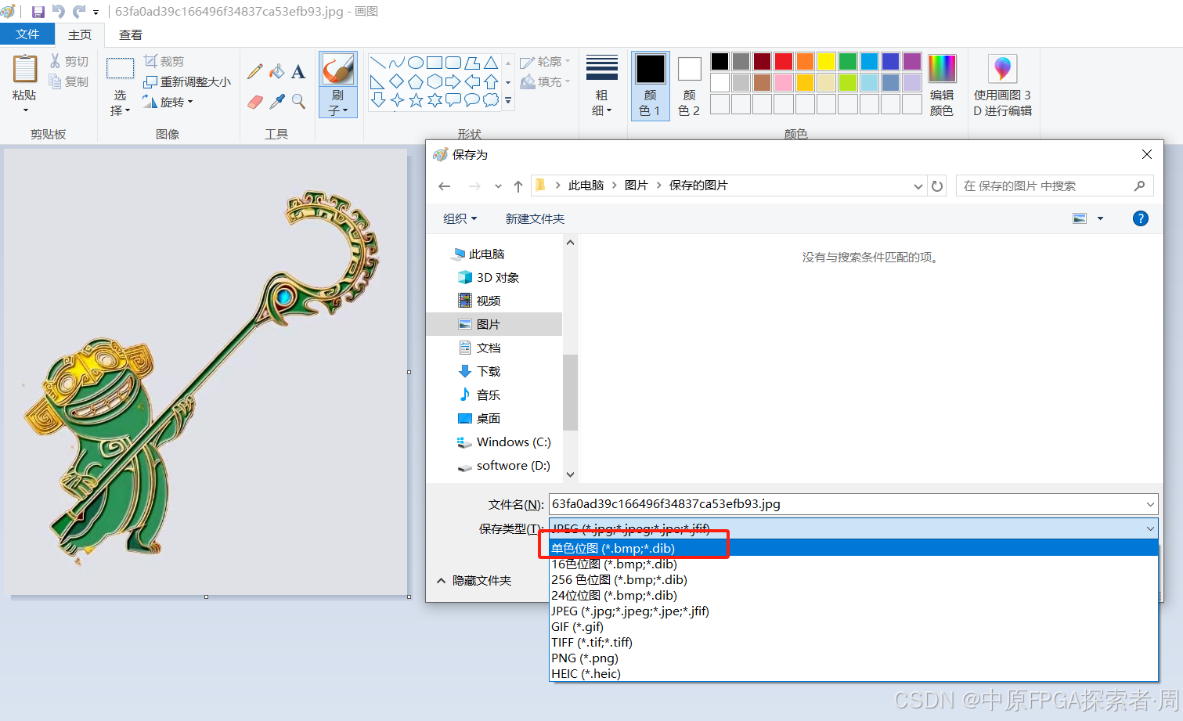Open the Rotate (旋转) dropdown
Viewport: 1183px width, 721px height.
(x=168, y=102)
